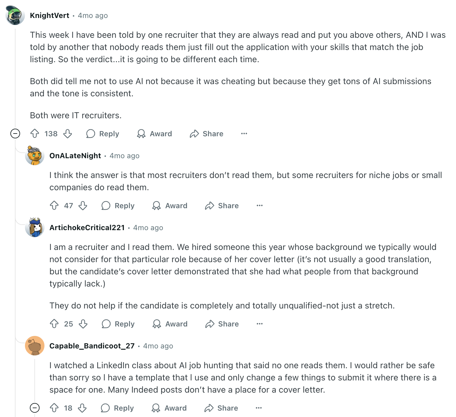Reply to Capable_Bandicoot_27's comment
The height and width of the screenshot is (417, 456).
118,408
